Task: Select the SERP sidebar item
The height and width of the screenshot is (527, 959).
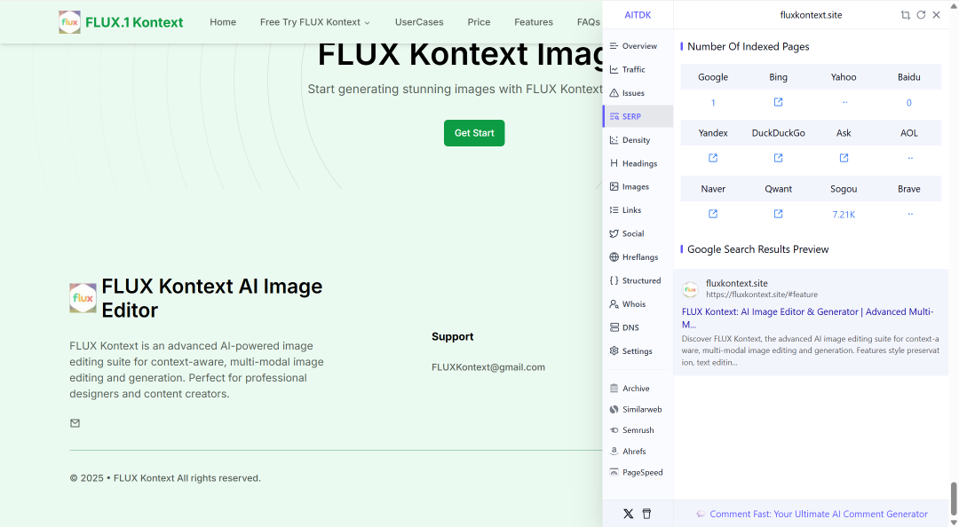Action: 638,116
